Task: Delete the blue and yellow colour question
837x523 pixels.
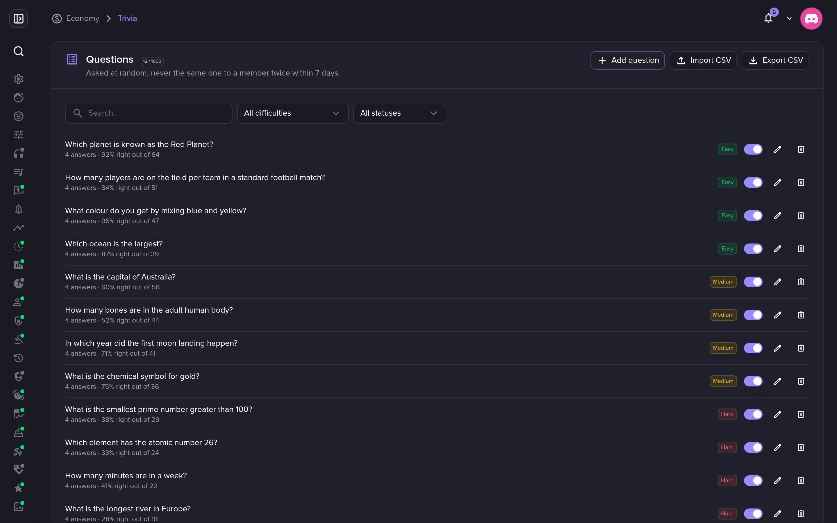Action: coord(801,216)
